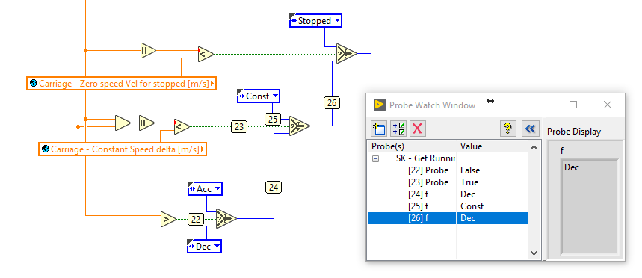Screen dimensions: 642x278
Task: Close the Probe Watch Window
Action: [x=608, y=105]
